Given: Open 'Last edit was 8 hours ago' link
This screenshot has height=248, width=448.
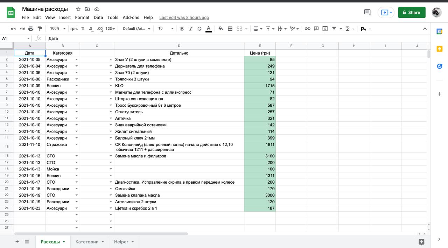Looking at the screenshot, I should click(184, 17).
